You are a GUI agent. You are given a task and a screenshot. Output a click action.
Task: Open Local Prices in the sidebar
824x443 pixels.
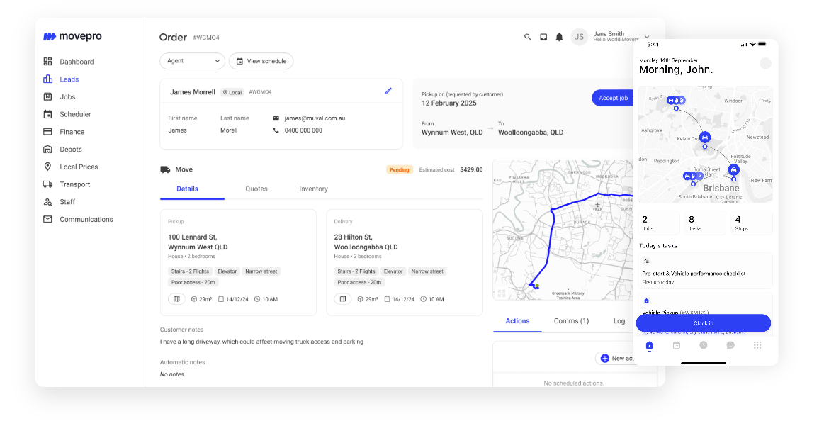(x=70, y=167)
